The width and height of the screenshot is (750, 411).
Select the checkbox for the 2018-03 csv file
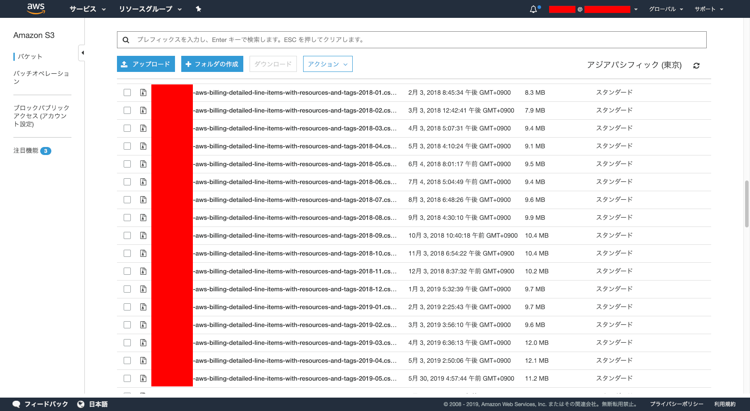tap(127, 128)
